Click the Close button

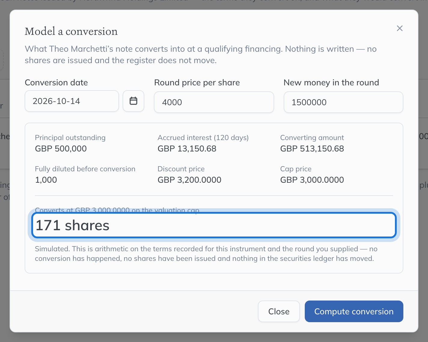coord(279,311)
